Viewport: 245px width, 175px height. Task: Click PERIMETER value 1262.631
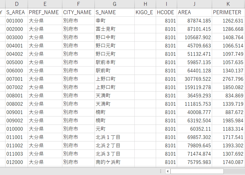coord(228,21)
